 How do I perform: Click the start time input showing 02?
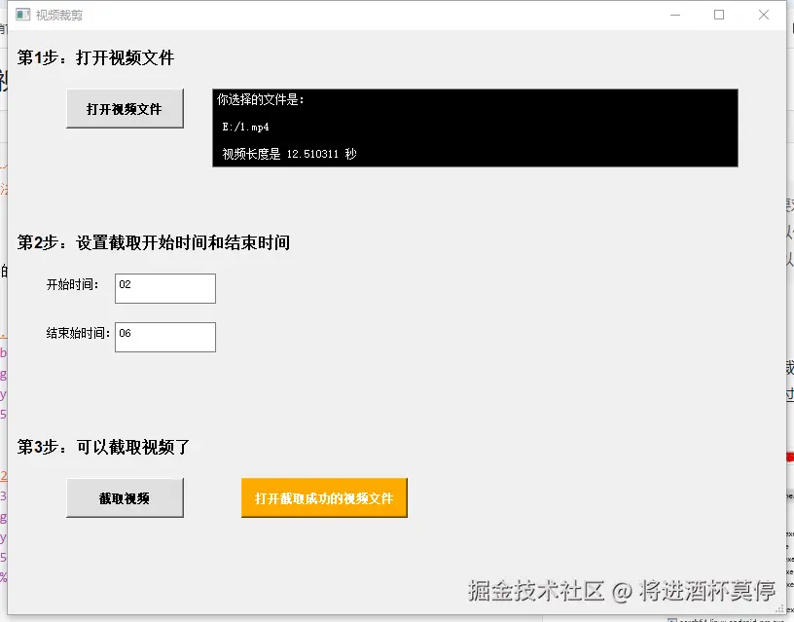(x=164, y=288)
